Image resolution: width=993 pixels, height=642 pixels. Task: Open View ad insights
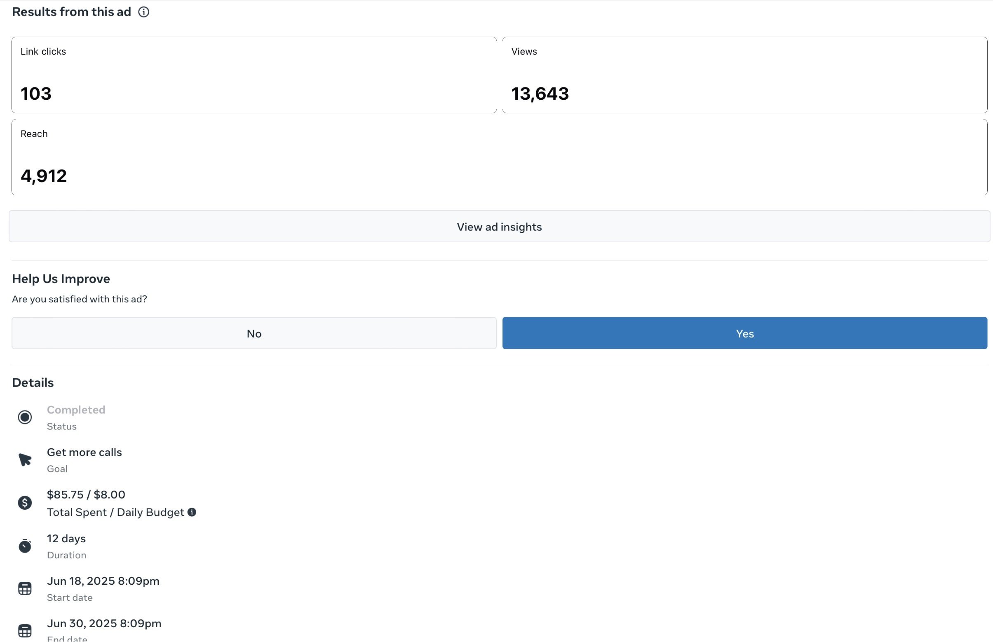point(499,227)
